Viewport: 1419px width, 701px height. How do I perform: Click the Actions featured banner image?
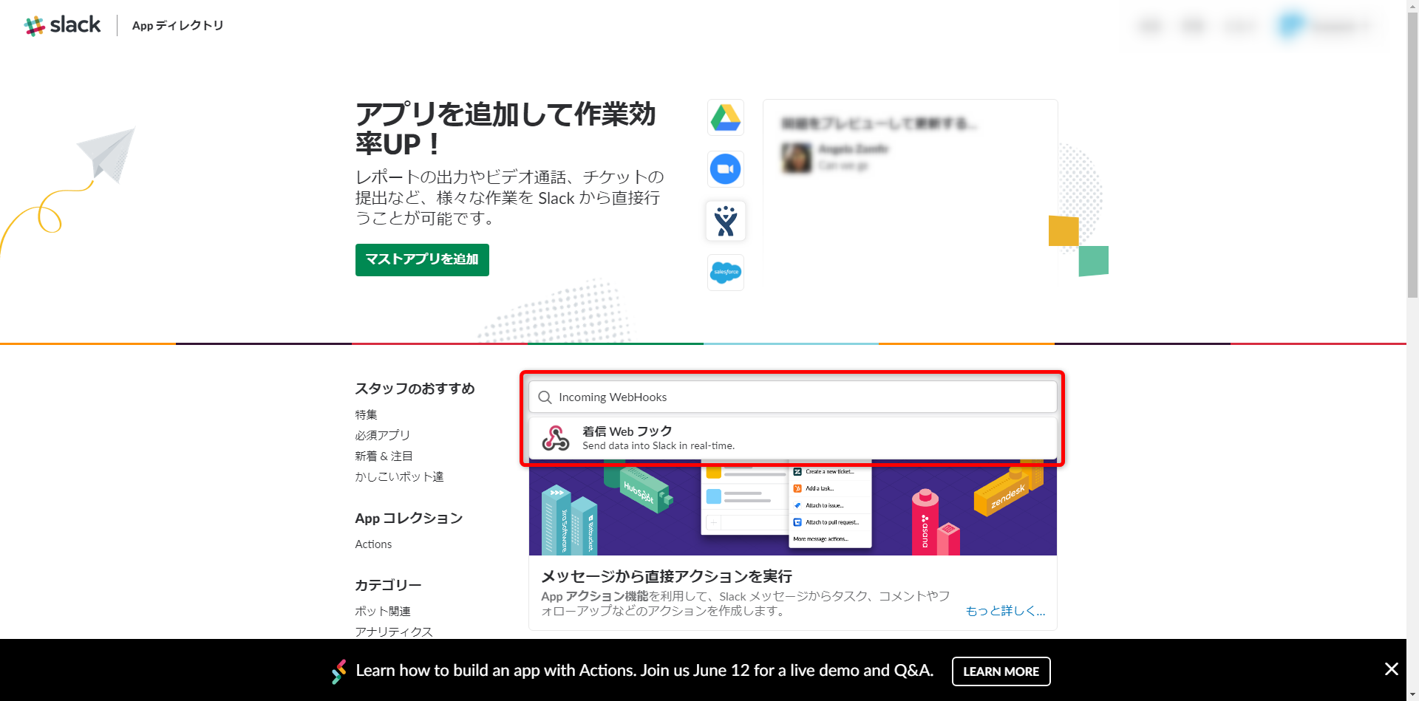click(x=793, y=507)
